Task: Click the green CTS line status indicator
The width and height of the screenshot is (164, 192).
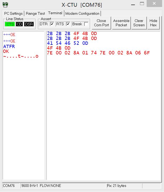Action: coord(10,24)
